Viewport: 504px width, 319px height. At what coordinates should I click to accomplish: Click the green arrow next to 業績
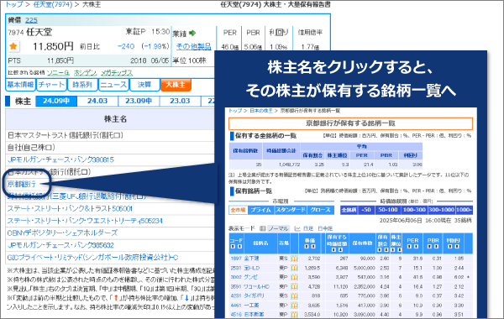[192, 33]
